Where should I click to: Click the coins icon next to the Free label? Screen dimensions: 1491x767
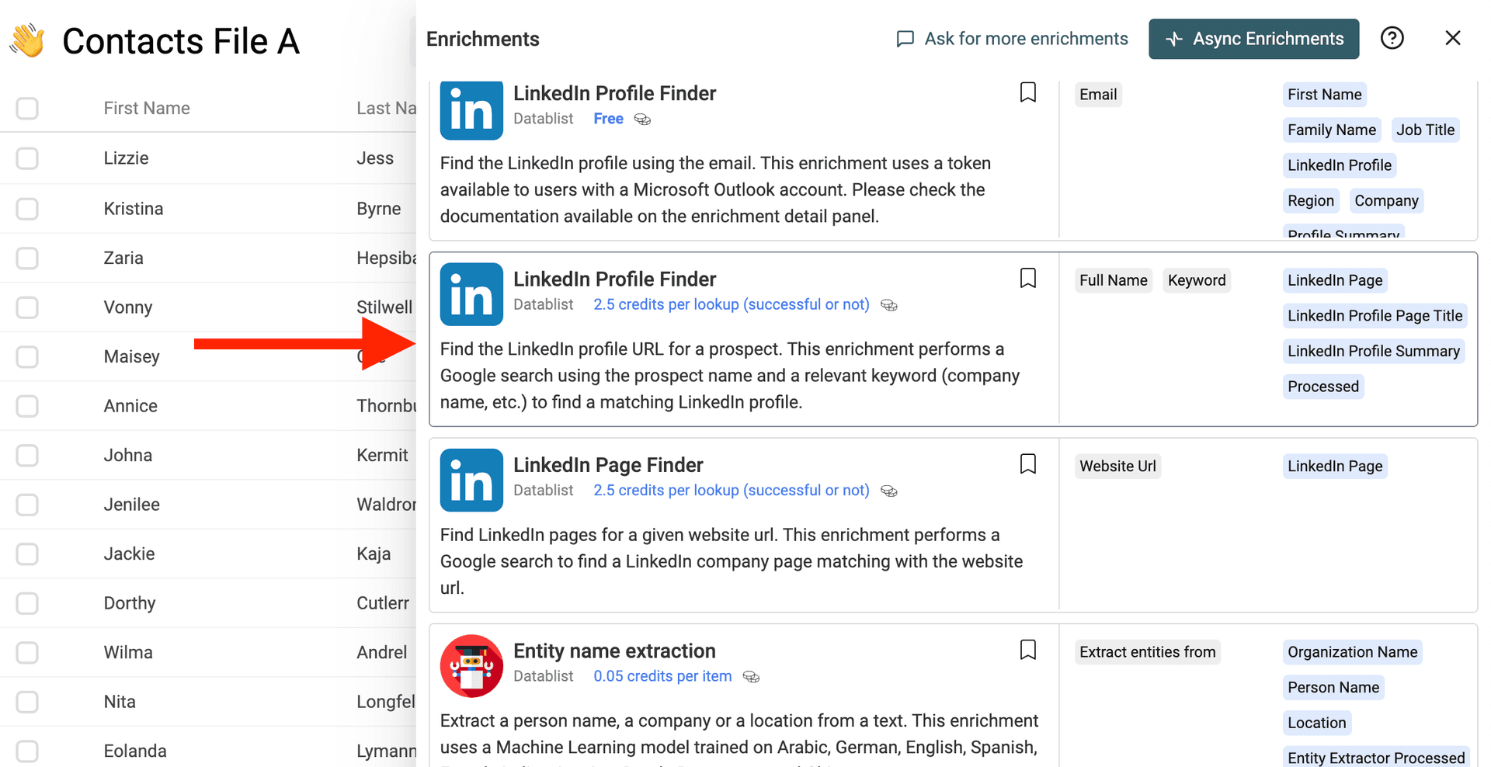[642, 119]
